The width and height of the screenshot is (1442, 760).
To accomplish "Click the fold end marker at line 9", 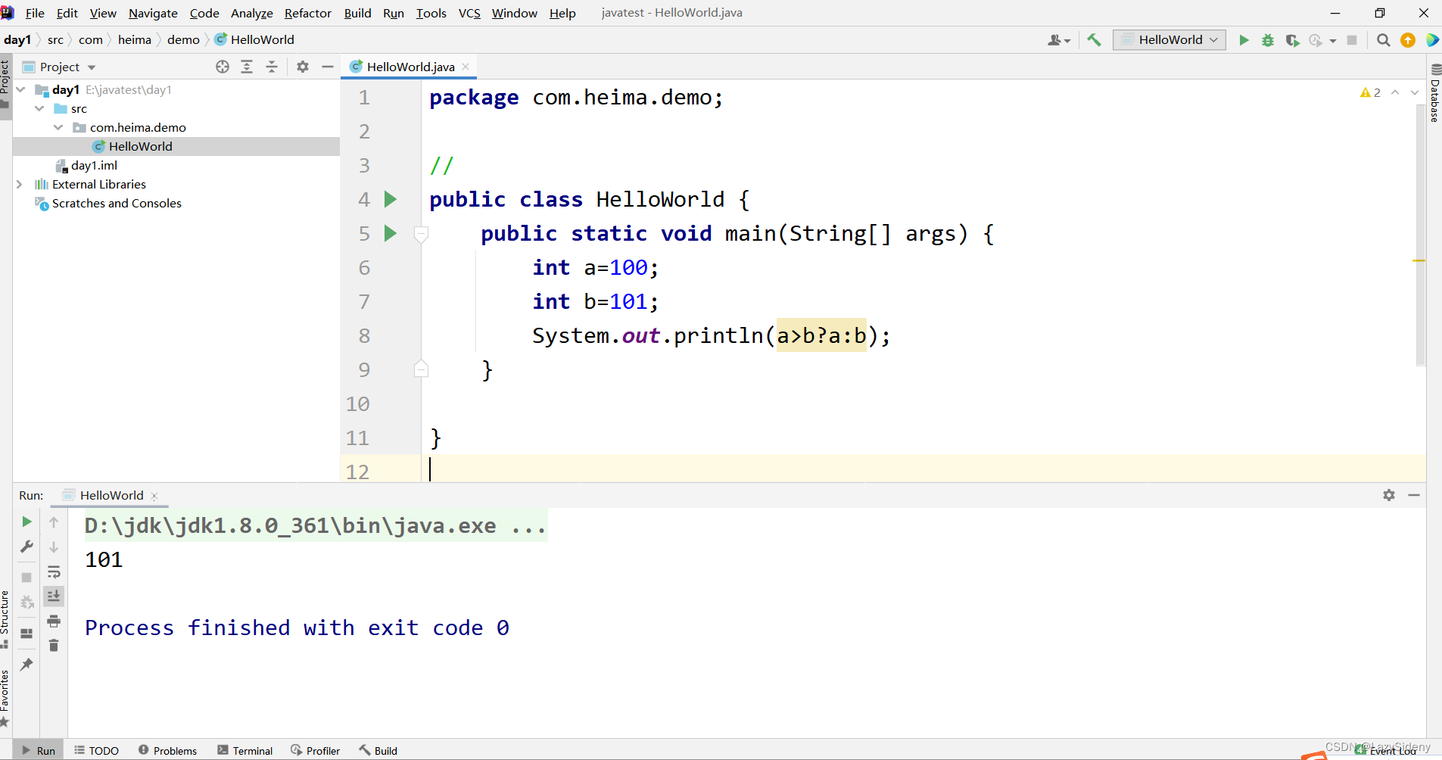I will 422,369.
